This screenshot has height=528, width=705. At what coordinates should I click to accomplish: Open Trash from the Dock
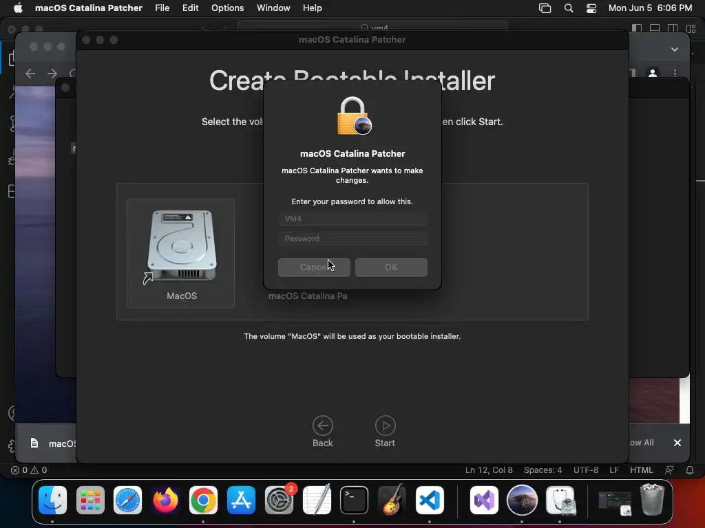tap(653, 499)
